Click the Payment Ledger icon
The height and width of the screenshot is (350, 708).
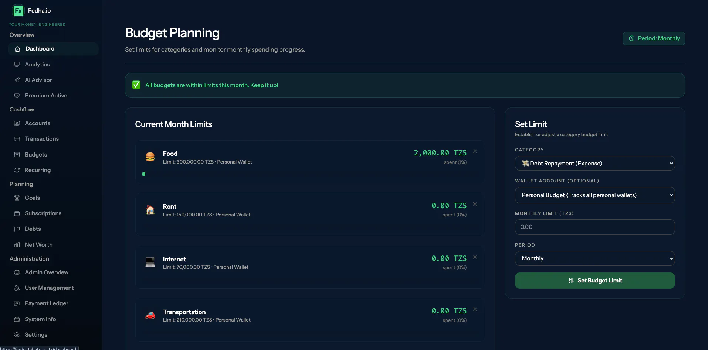point(17,303)
